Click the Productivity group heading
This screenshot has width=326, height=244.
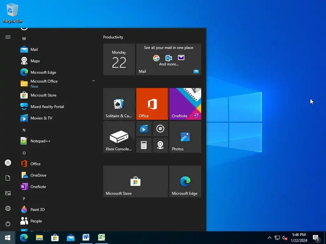point(113,37)
